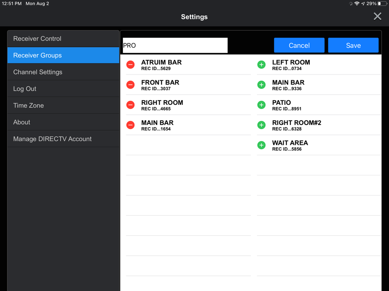Select REC ID...9336 text
The width and height of the screenshot is (389, 291).
pyautogui.click(x=287, y=88)
